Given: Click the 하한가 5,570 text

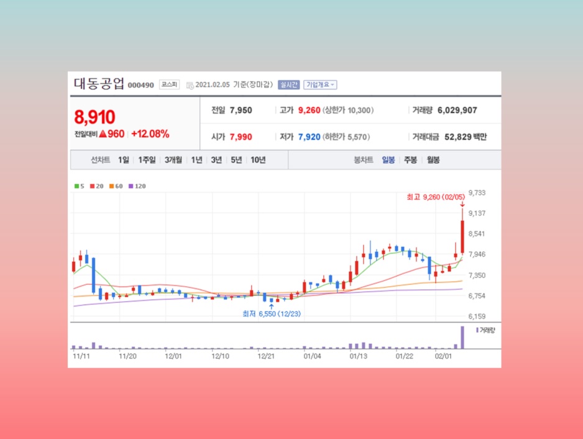Looking at the screenshot, I should pyautogui.click(x=346, y=137).
